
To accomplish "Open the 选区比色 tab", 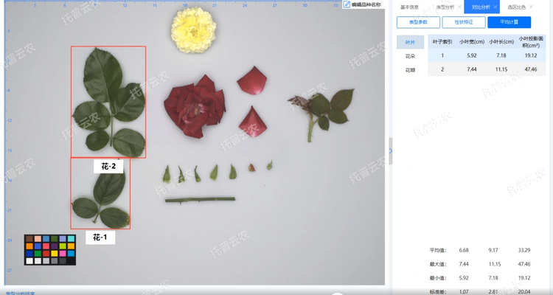I will pyautogui.click(x=517, y=7).
